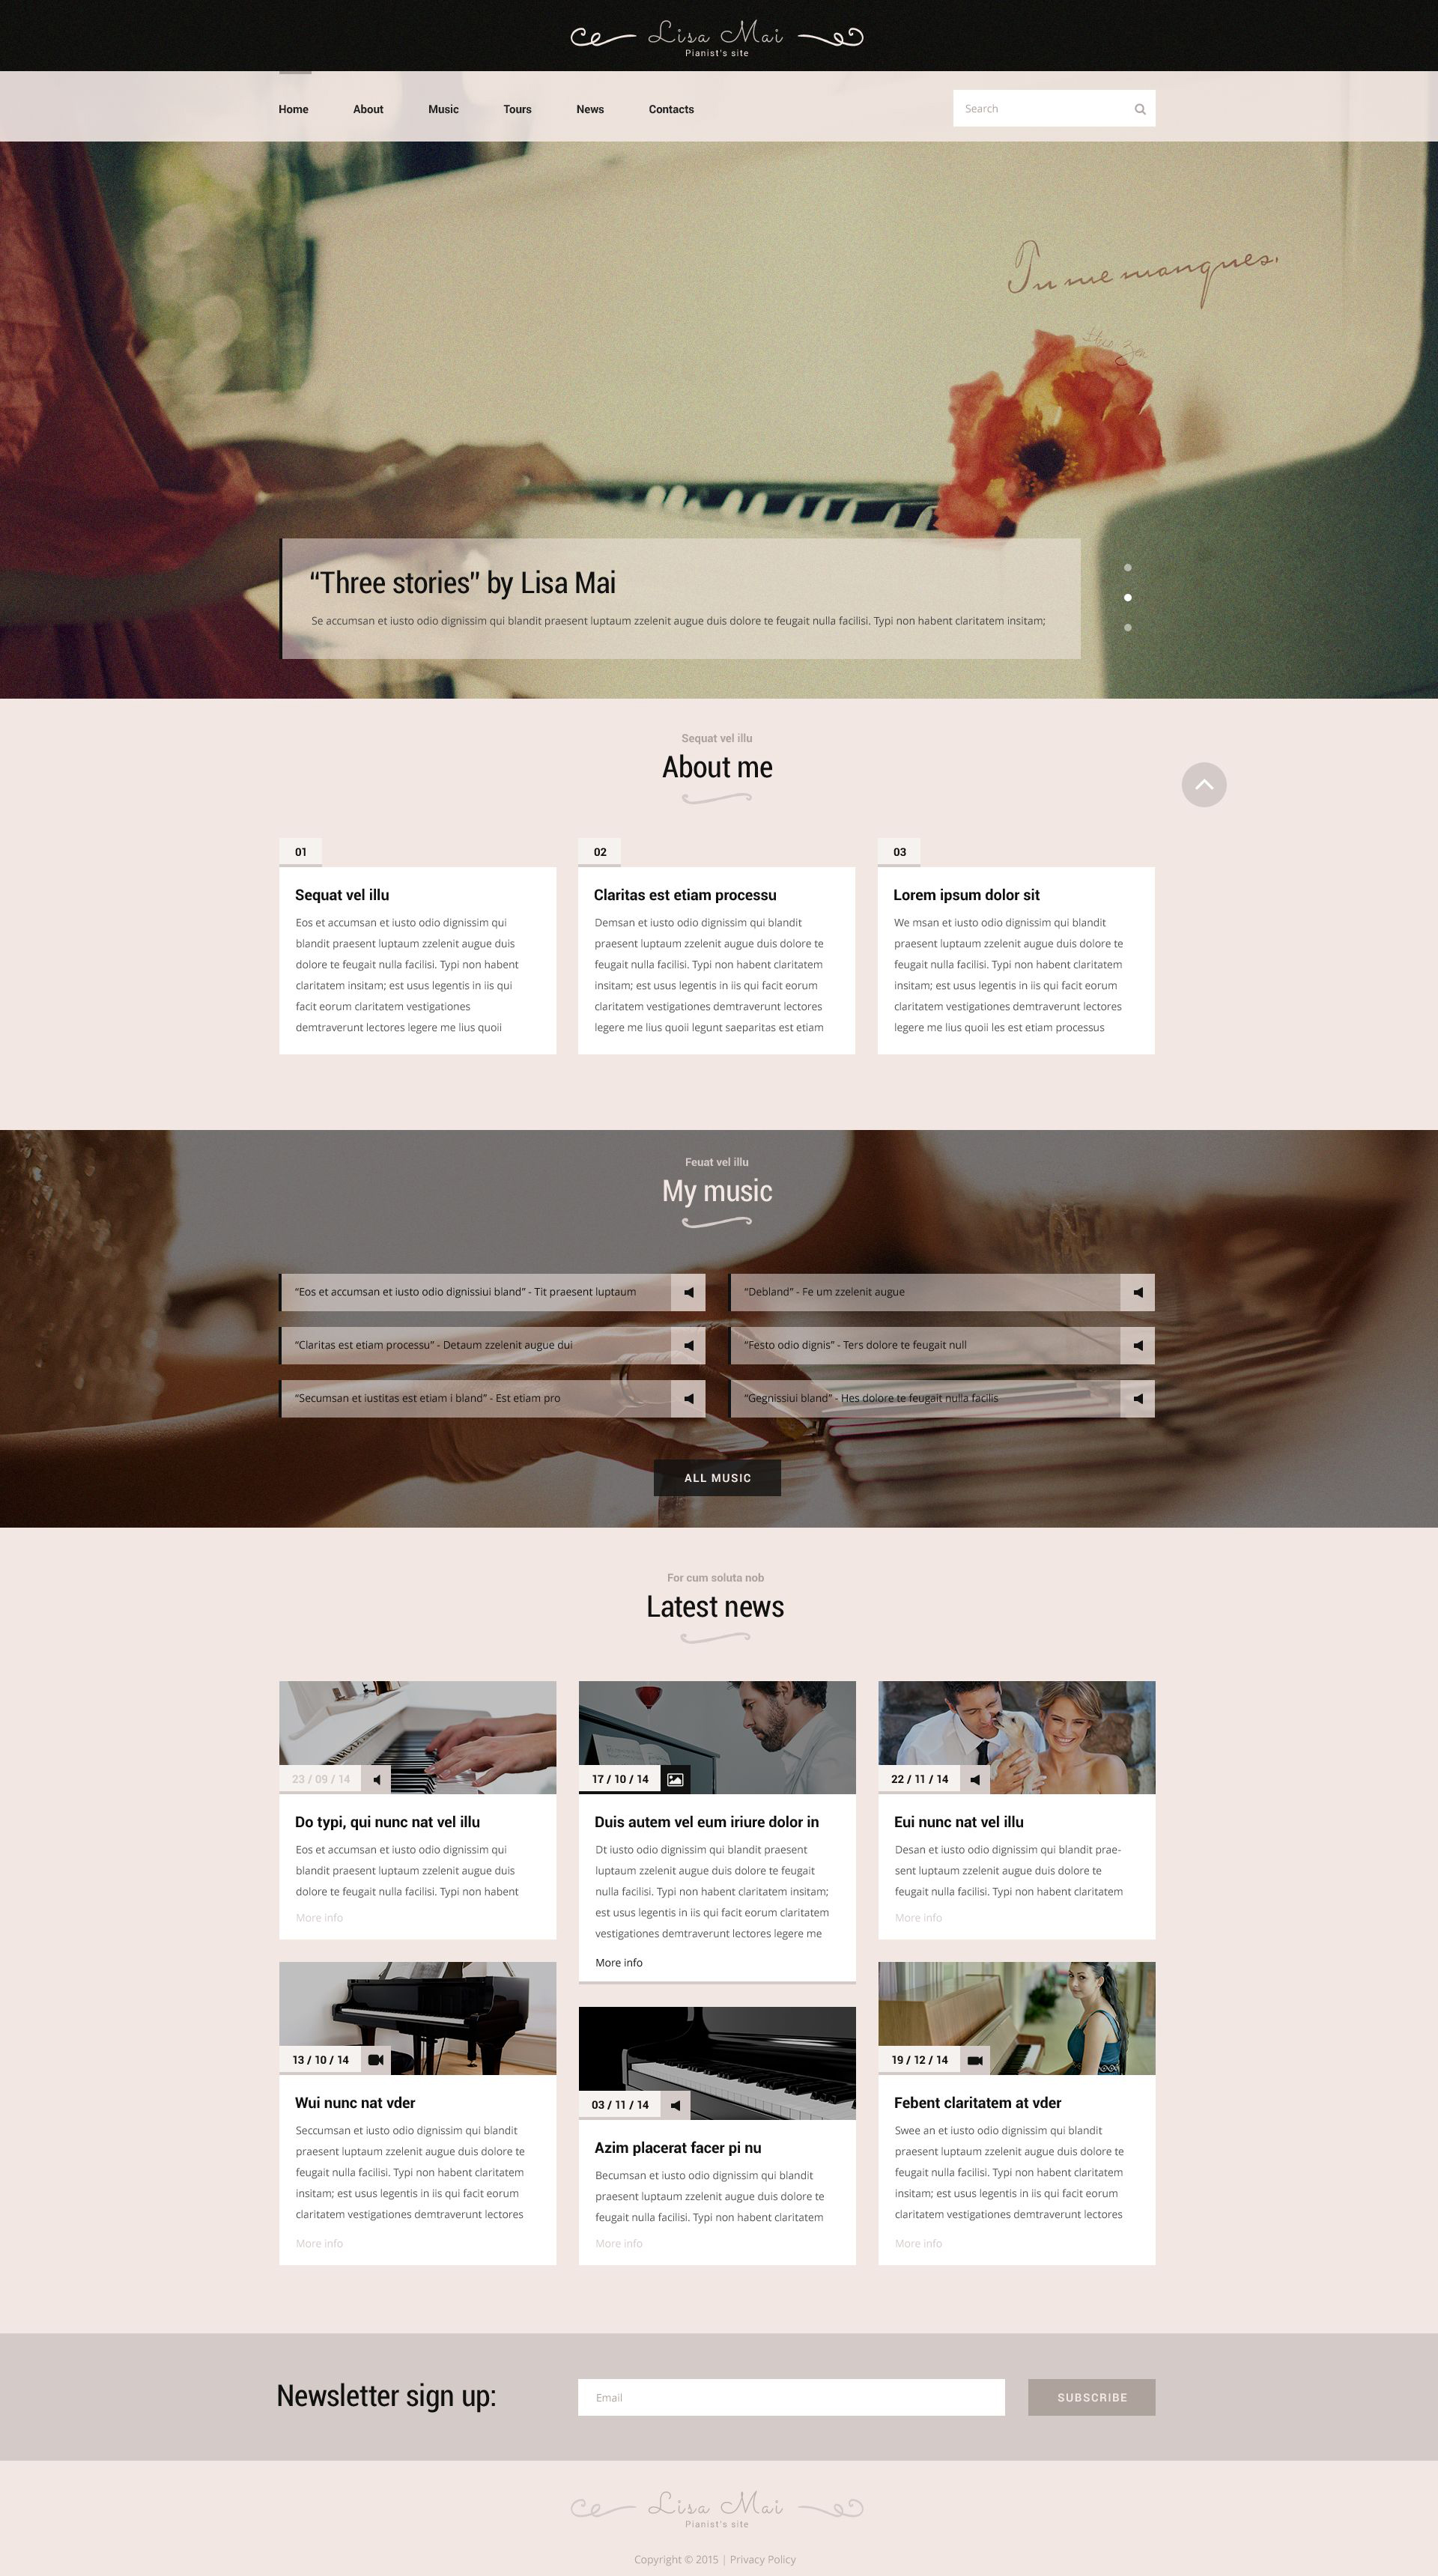Expand the 'Music' navigation menu item
Screen dimensions: 1438x2576
point(444,109)
